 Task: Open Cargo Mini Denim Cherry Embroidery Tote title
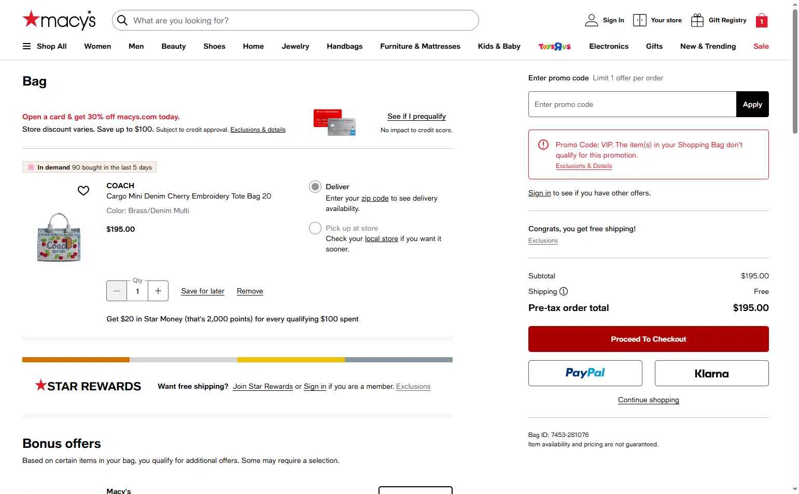point(189,196)
